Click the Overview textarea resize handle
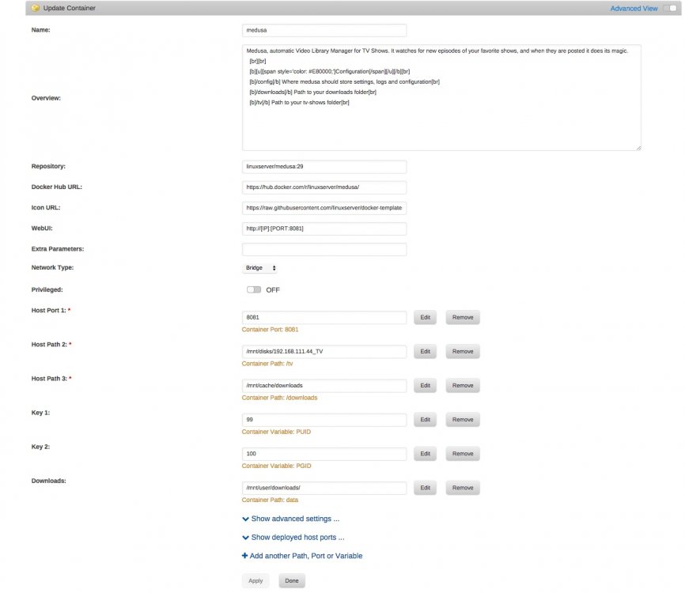This screenshot has width=685, height=593. point(638,148)
